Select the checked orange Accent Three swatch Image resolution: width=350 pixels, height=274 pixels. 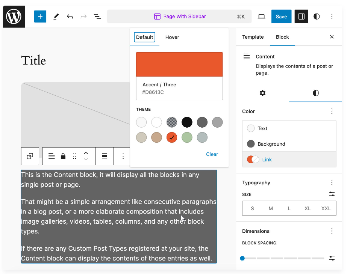pos(172,137)
